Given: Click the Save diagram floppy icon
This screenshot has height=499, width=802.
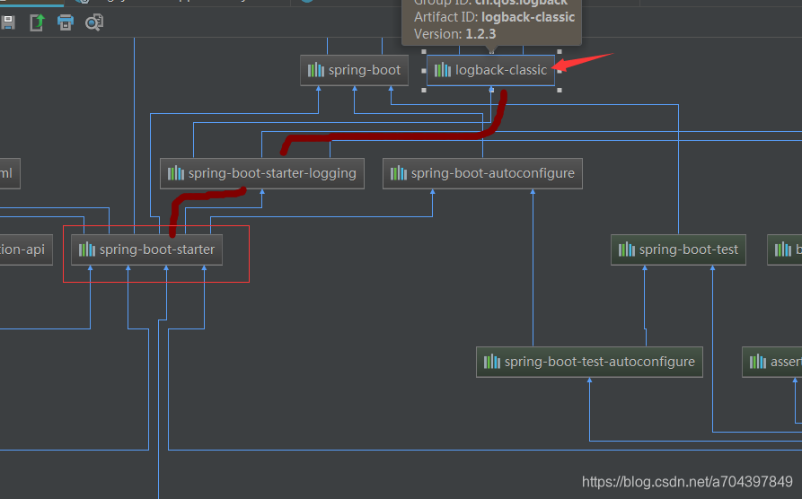Looking at the screenshot, I should (8, 22).
